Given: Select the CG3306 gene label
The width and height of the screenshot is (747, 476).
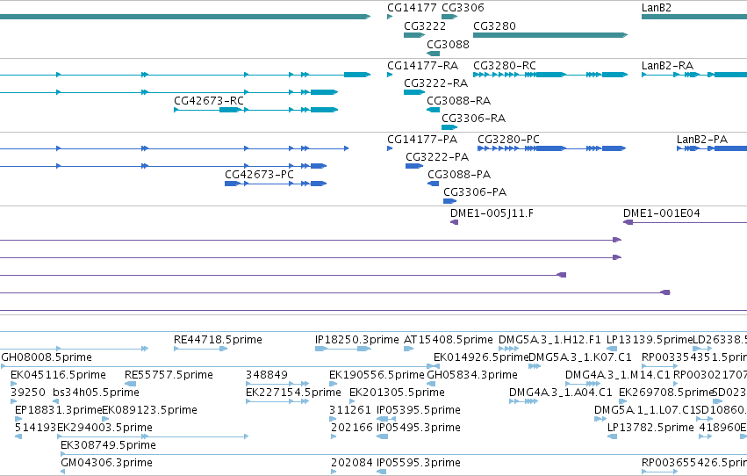Looking at the screenshot, I should coord(463,8).
